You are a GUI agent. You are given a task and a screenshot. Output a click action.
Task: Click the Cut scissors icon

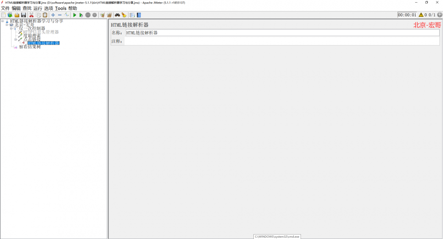point(31,15)
